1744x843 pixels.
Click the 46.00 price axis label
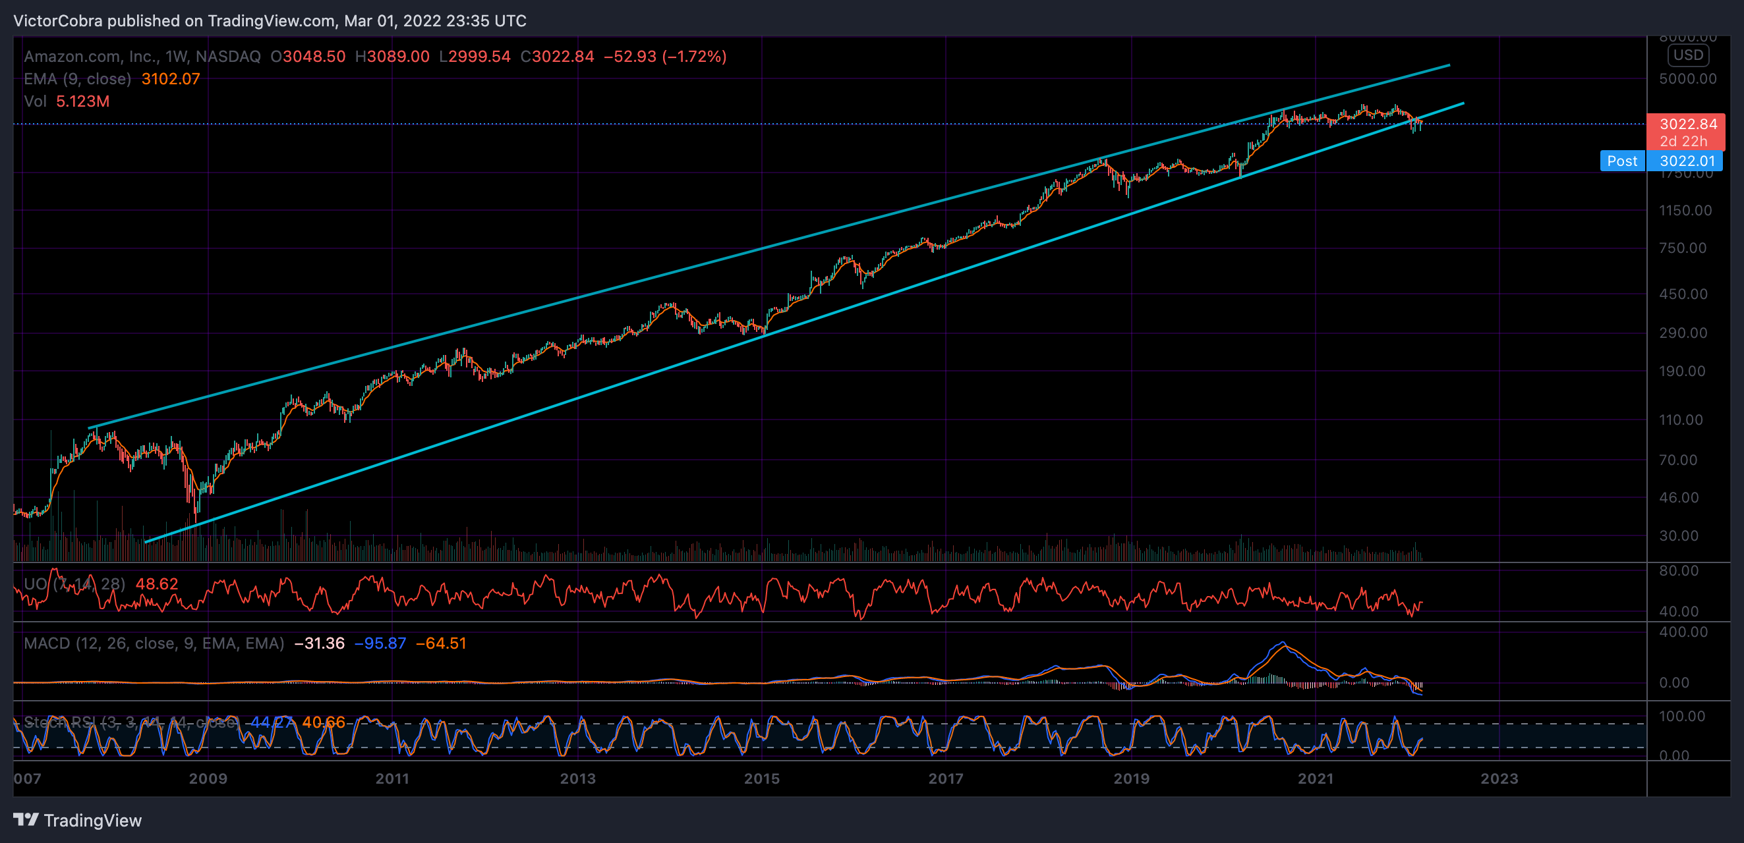click(x=1678, y=497)
